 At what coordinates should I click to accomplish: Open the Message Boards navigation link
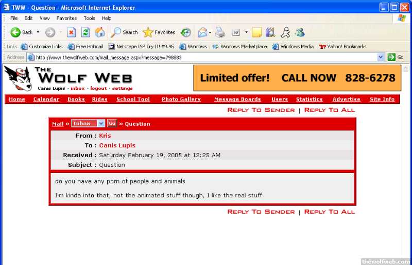(237, 99)
